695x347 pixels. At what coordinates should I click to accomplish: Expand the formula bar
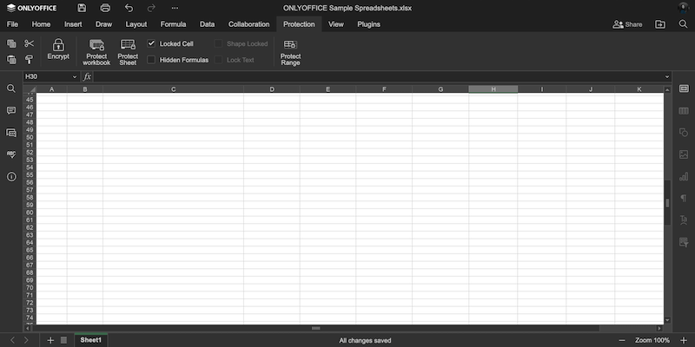667,77
